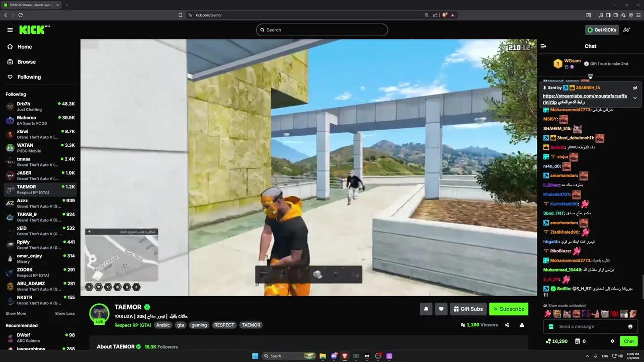Click the RESPECT tag
The height and width of the screenshot is (362, 644).
point(224,325)
